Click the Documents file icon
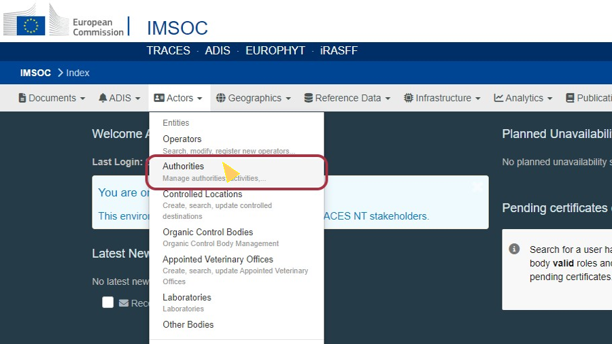The height and width of the screenshot is (344, 612). (x=22, y=98)
